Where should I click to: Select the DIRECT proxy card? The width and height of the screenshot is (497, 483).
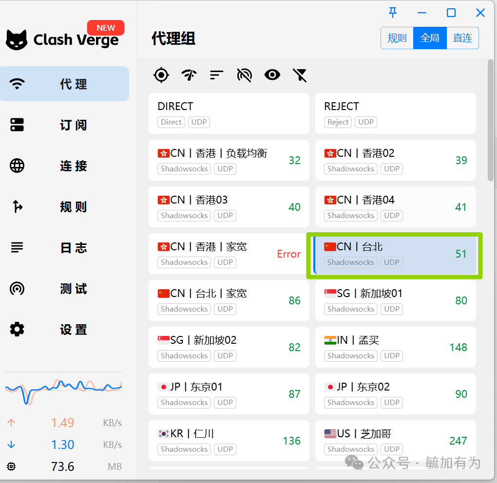[229, 113]
